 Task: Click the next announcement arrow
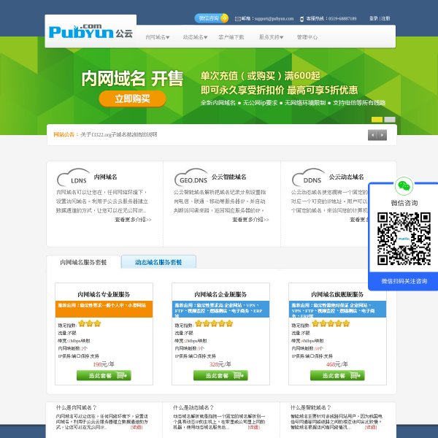coord(382,135)
